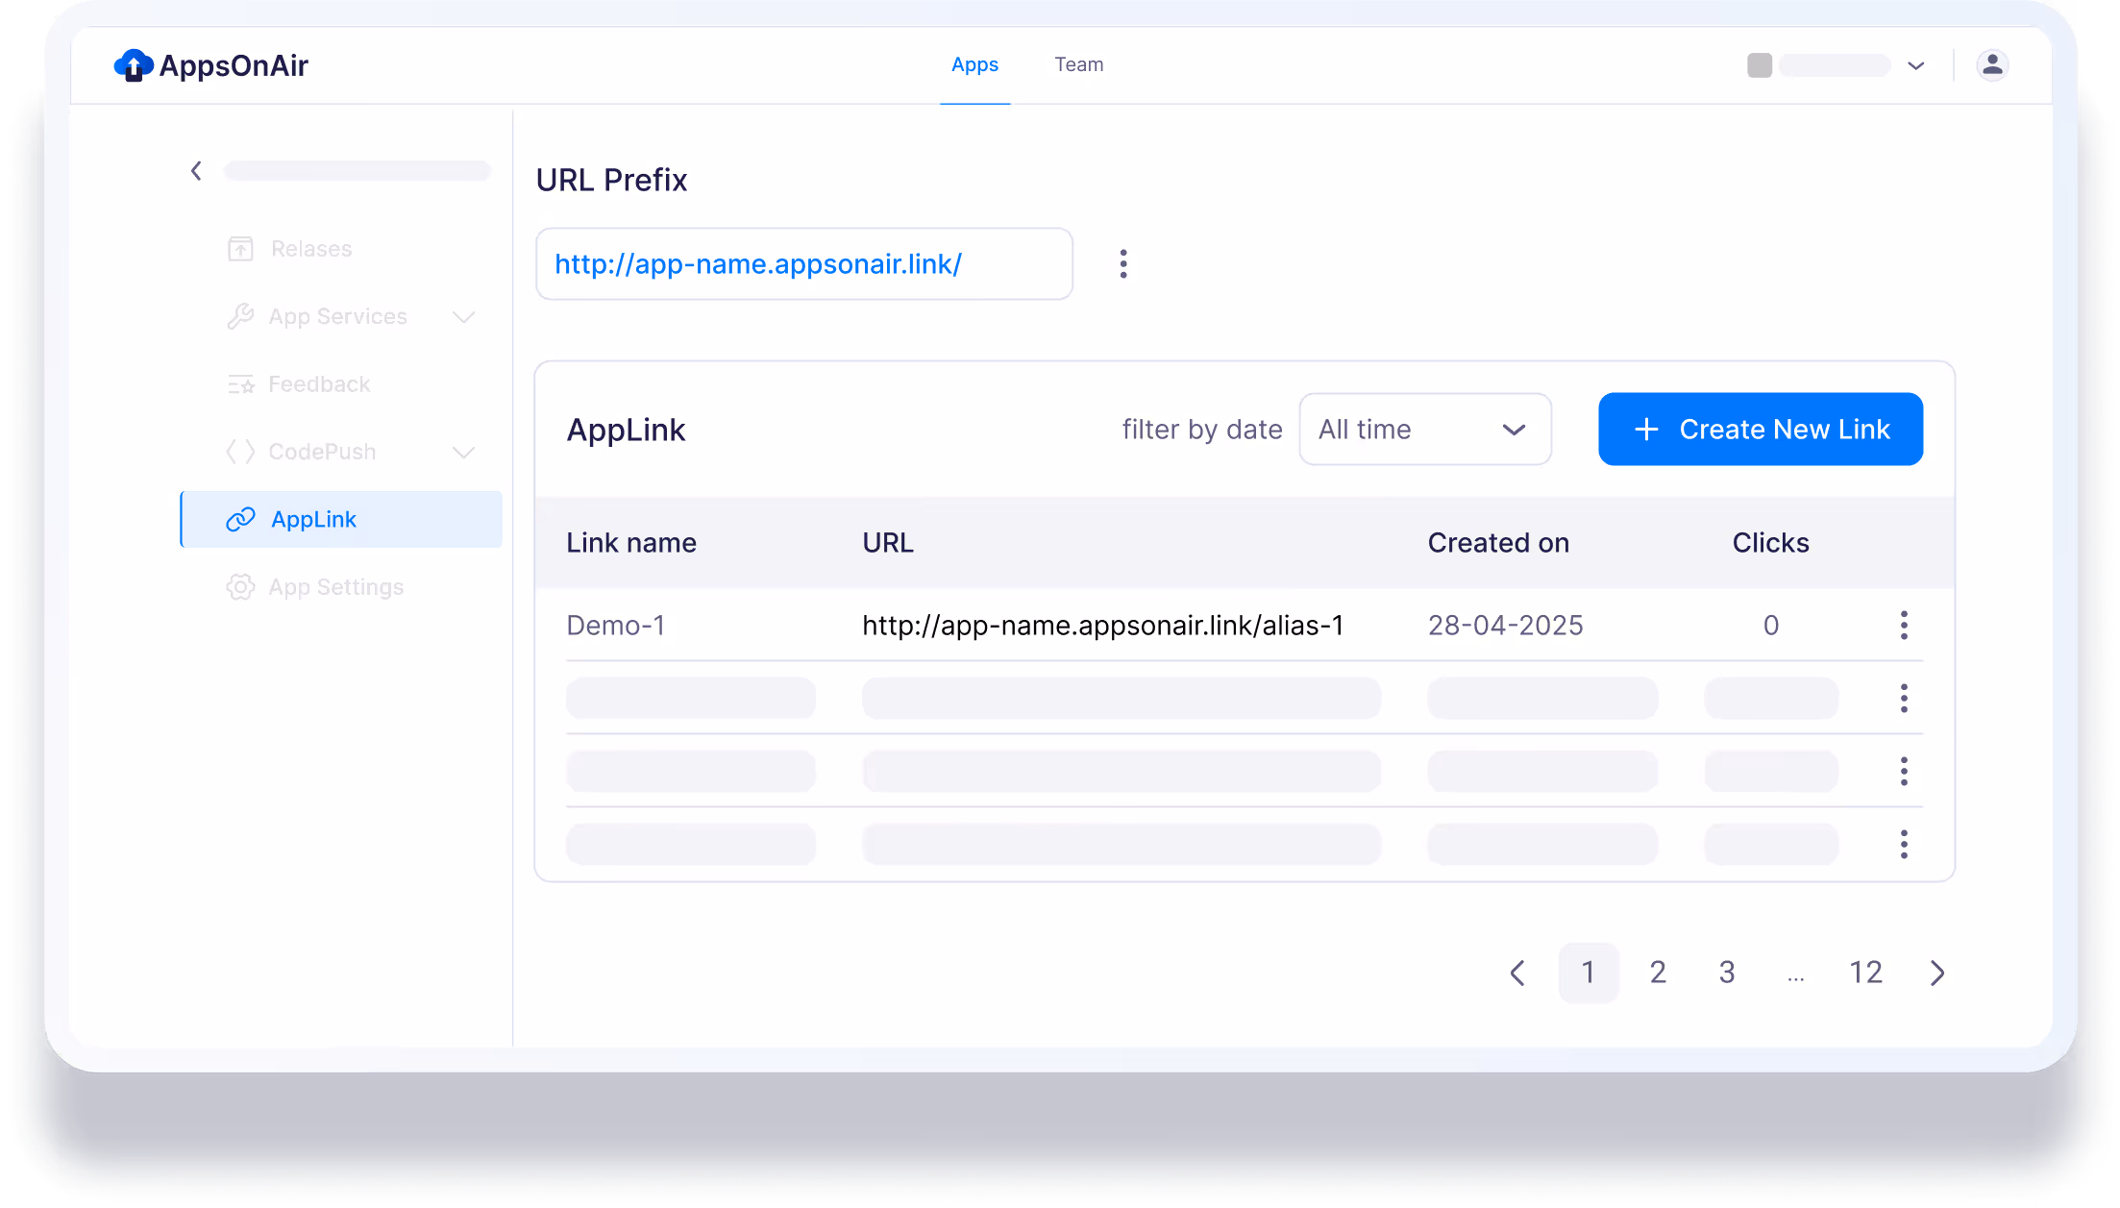Click the URL prefix field
This screenshot has height=1208, width=2120.
tap(804, 263)
